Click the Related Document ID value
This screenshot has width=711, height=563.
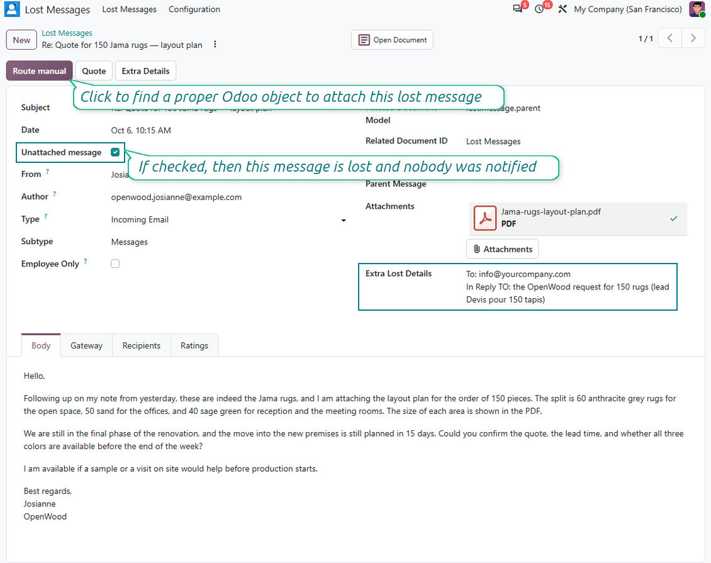[x=493, y=142]
